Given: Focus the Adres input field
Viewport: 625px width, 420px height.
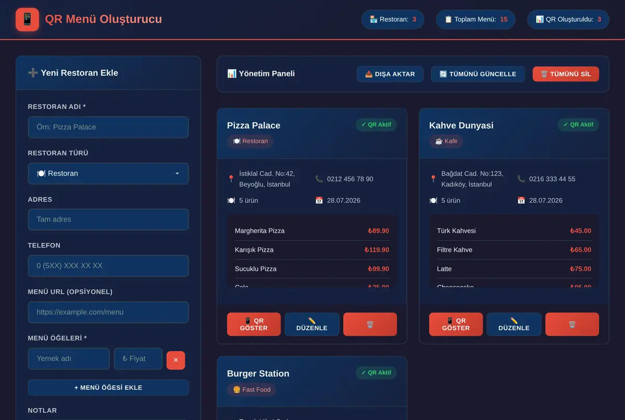Looking at the screenshot, I should click(x=108, y=219).
